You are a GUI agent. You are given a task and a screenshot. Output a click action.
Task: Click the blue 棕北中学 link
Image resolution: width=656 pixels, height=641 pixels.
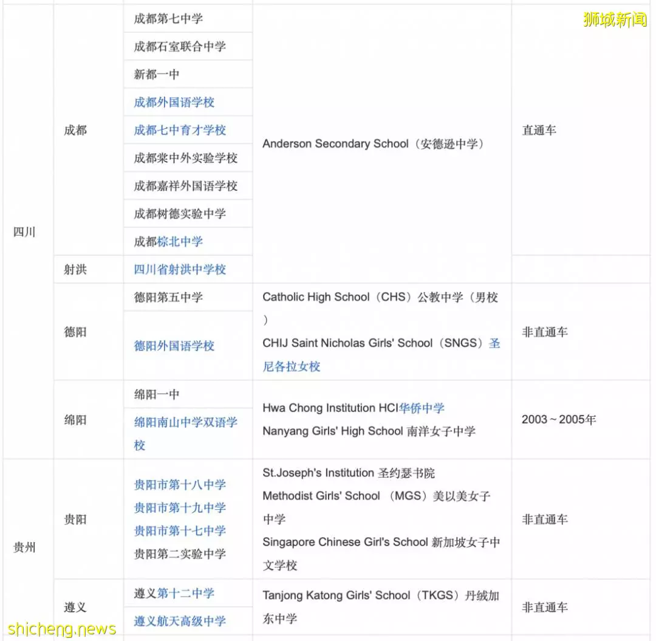pyautogui.click(x=180, y=241)
